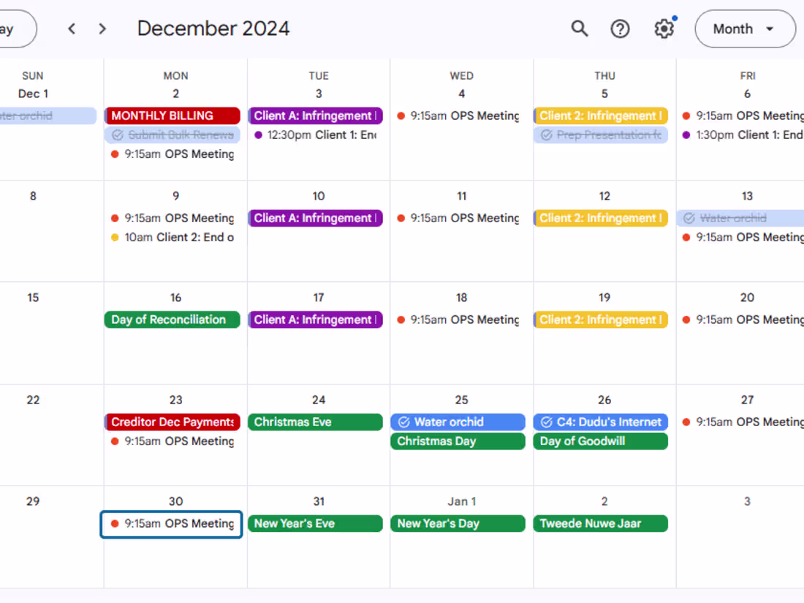Open 10am Client 2 event on Dec 9

(x=172, y=238)
